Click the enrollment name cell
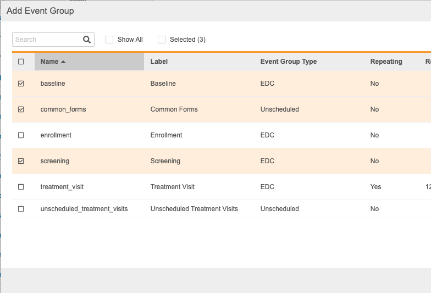Viewport: 431px width, 293px height. click(56, 135)
